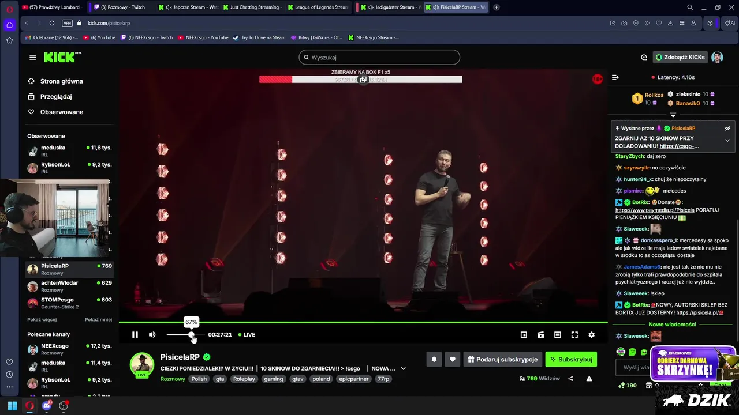Open NEEXcsgo in recommended channels

[69, 349]
